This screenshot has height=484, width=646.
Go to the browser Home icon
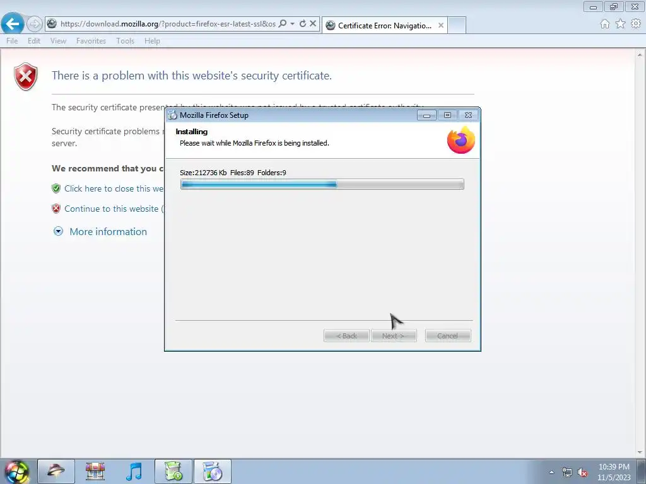(x=605, y=24)
